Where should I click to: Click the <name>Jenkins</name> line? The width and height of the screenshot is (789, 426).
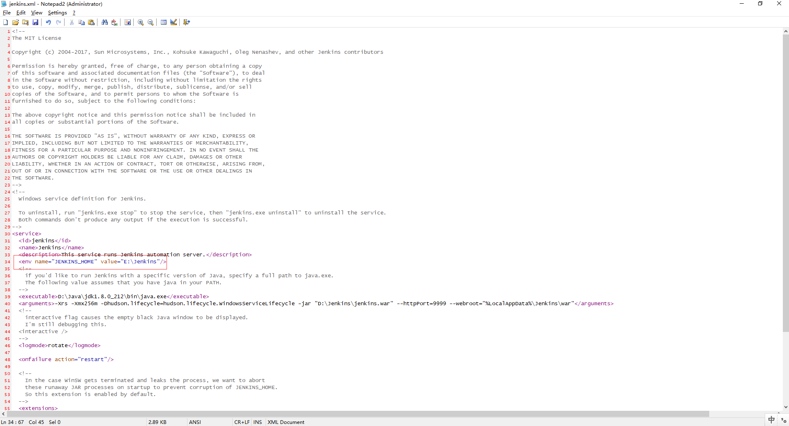(x=51, y=248)
